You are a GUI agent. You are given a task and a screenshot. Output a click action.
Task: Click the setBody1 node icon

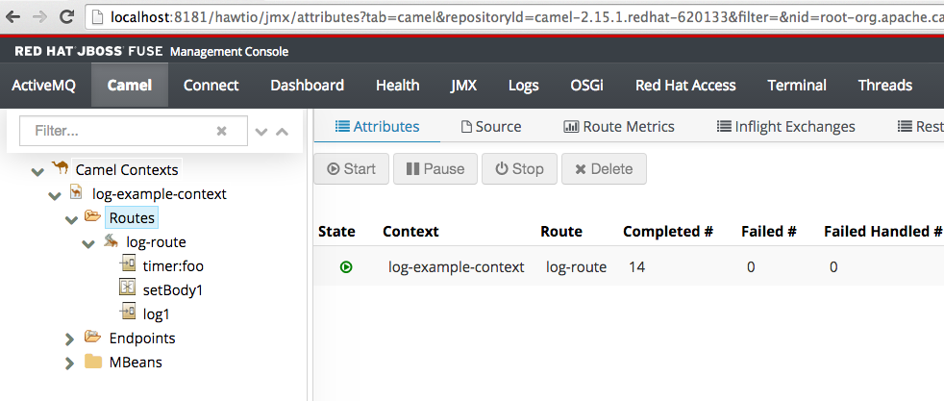click(x=128, y=288)
